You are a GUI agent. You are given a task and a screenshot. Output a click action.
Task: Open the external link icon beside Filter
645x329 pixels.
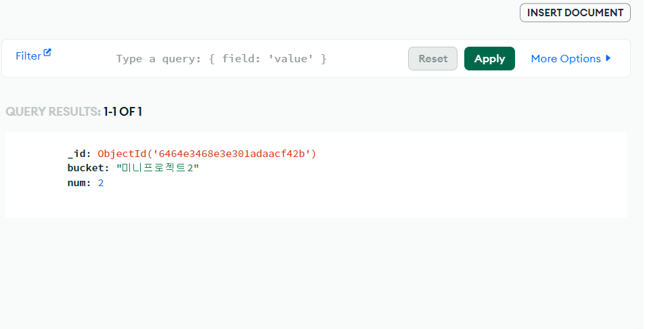click(47, 52)
